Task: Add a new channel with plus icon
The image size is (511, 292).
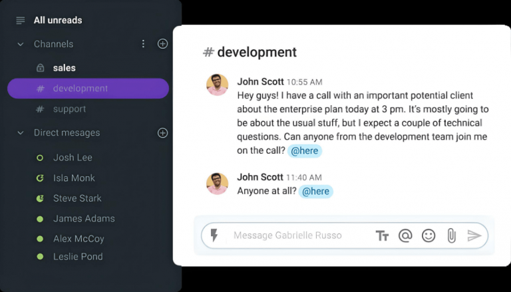Action: coord(162,44)
